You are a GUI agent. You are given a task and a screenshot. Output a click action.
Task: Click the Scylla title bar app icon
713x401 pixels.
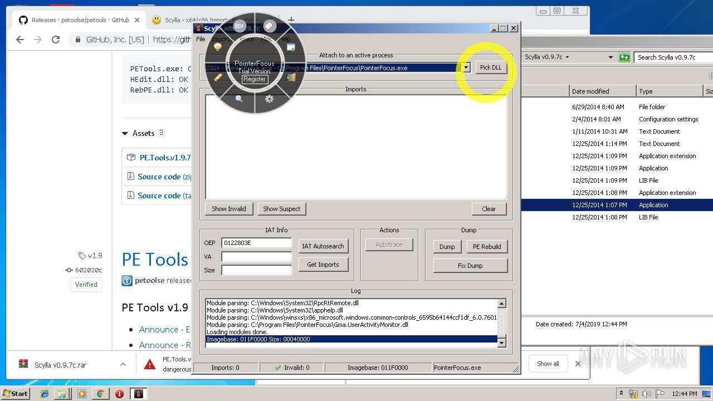(x=198, y=28)
